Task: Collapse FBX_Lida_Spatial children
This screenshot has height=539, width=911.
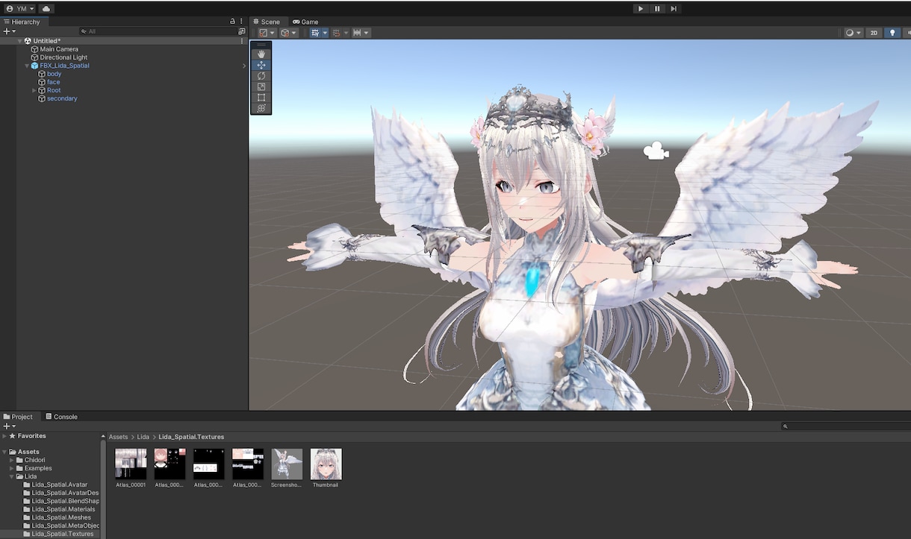Action: pos(27,66)
